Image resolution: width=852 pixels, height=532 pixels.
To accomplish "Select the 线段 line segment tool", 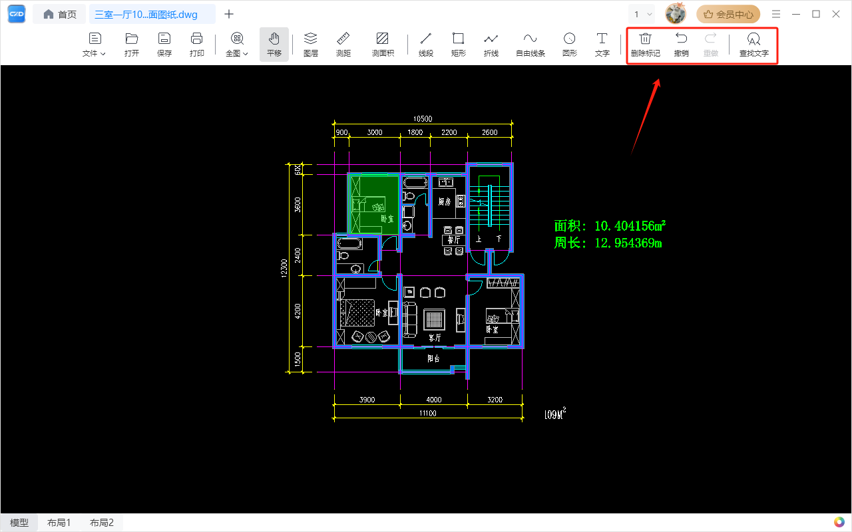I will [426, 45].
